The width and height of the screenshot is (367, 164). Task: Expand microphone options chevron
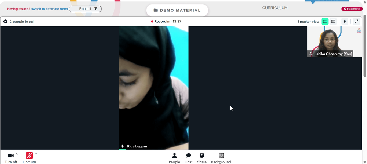pyautogui.click(x=36, y=154)
